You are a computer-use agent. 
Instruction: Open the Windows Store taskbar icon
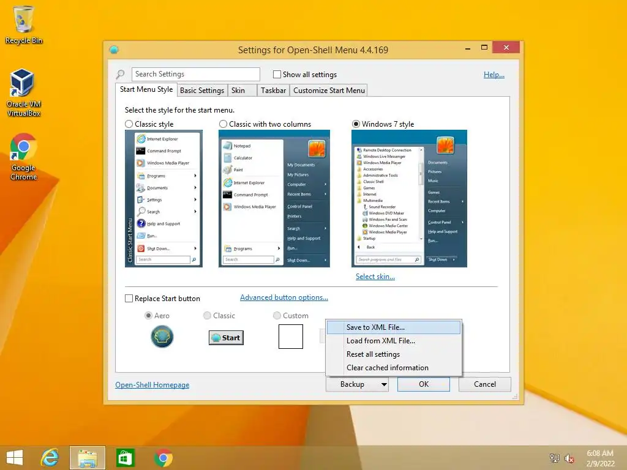pos(125,458)
